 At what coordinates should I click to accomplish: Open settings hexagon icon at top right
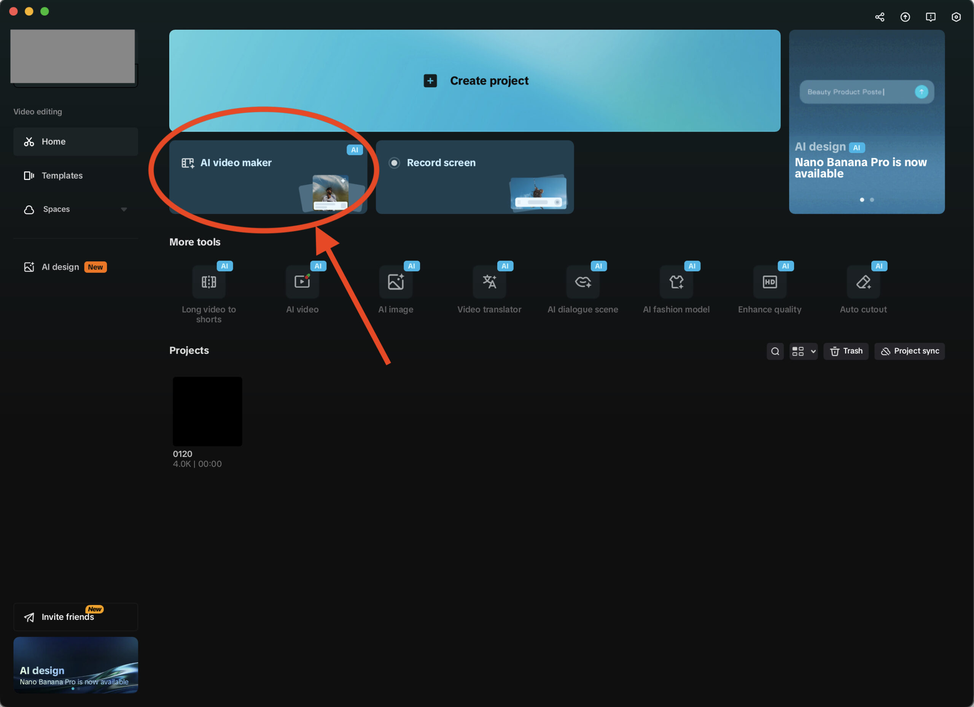tap(956, 17)
